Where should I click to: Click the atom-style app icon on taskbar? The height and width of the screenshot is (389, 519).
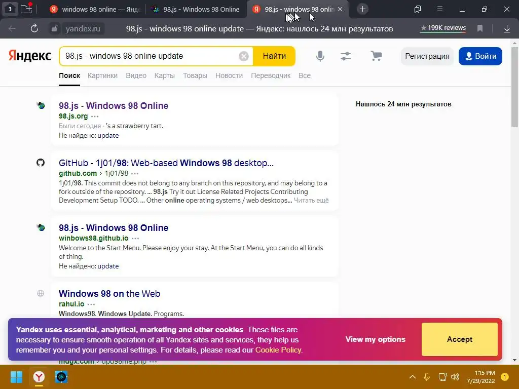[61, 377]
